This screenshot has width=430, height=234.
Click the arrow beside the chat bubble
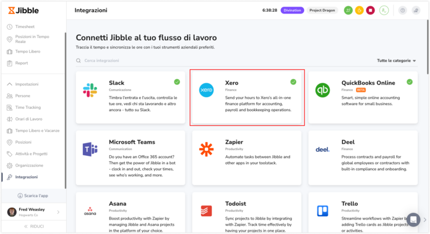point(425,219)
